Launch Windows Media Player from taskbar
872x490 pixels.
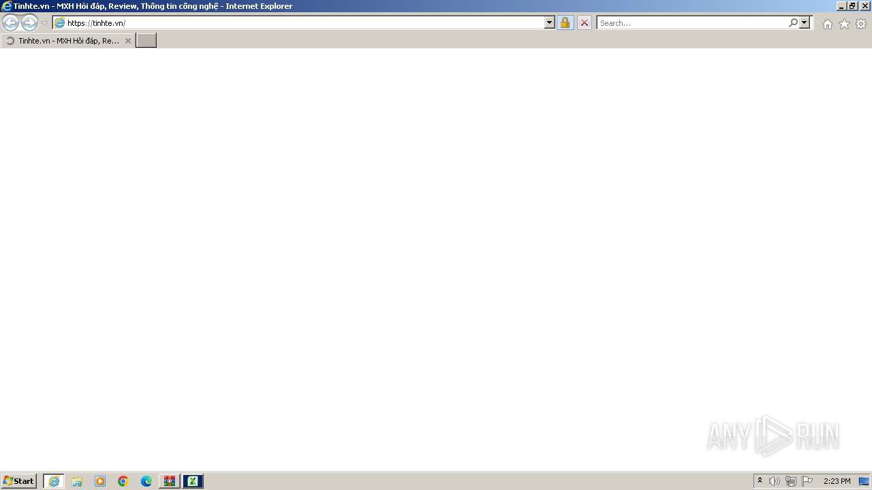click(100, 481)
